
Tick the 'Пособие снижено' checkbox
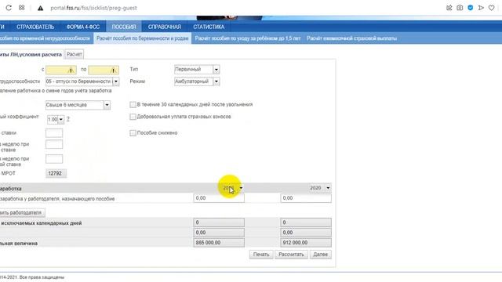tap(133, 132)
